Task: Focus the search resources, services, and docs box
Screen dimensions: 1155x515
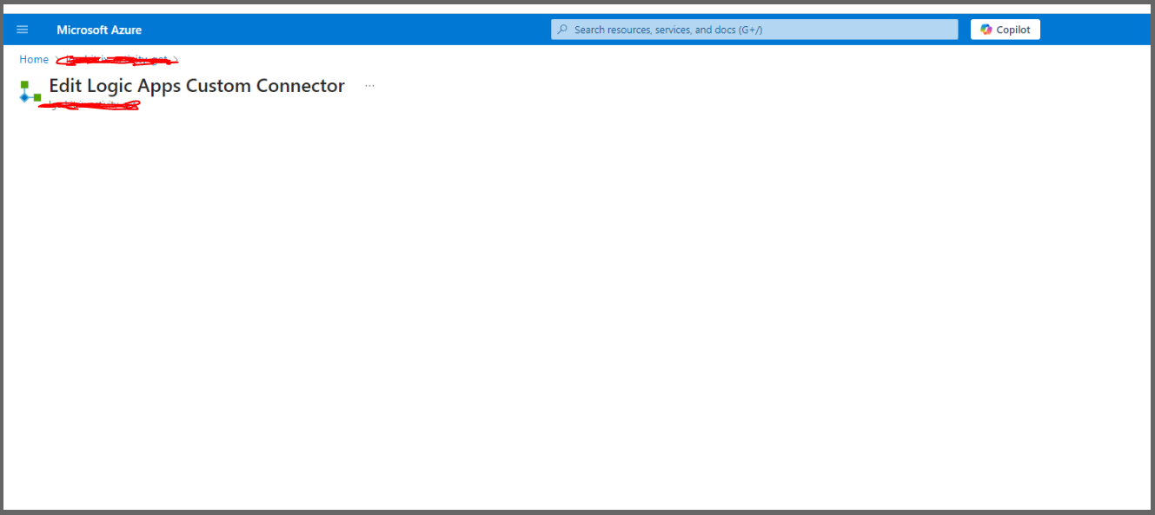Action: coord(754,30)
